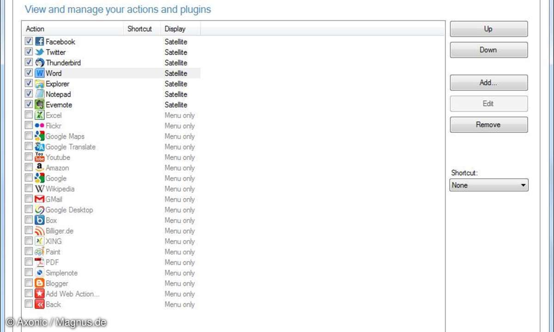Click Menu only value for Amazon
This screenshot has width=554, height=332.
(179, 168)
